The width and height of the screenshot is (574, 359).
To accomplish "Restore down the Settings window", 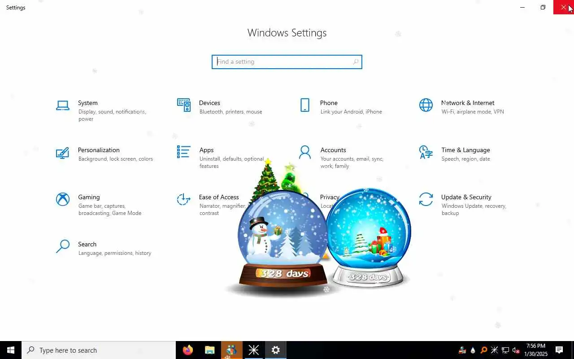I will click(x=543, y=7).
